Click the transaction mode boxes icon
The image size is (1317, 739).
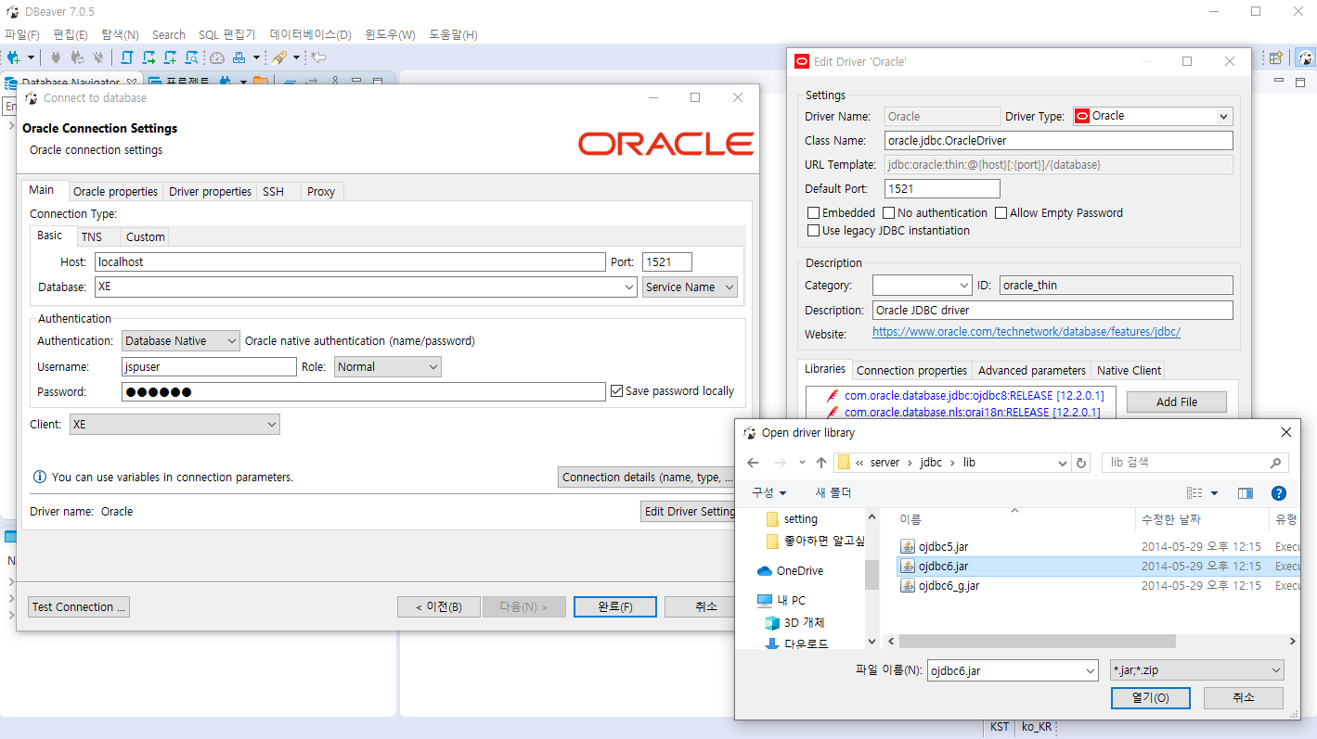pyautogui.click(x=239, y=57)
